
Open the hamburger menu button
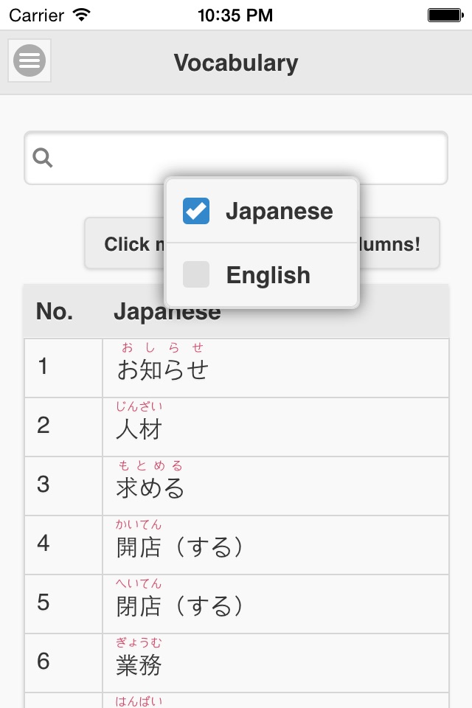tap(29, 60)
